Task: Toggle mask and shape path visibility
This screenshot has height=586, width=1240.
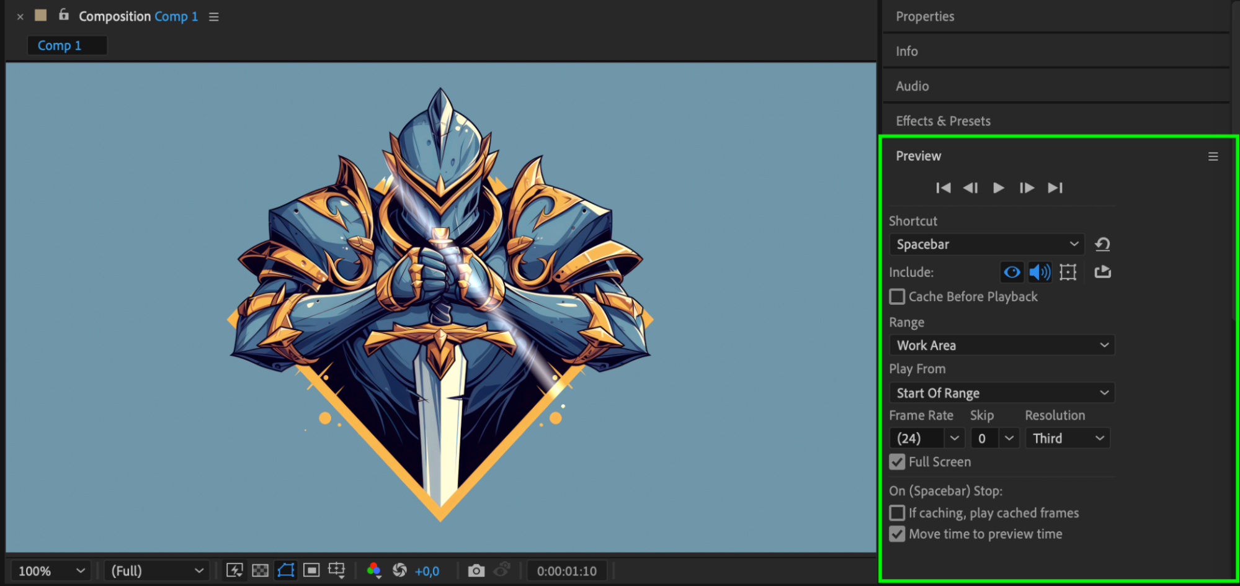Action: 286,570
